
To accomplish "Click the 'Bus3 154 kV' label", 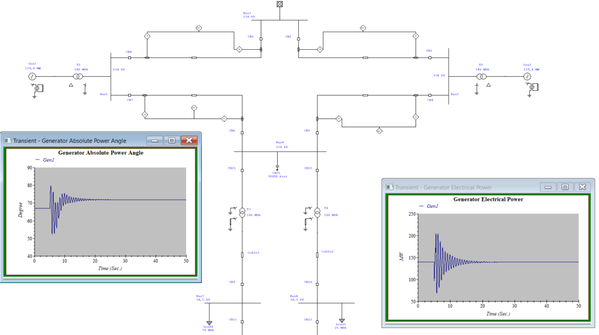I will [248, 15].
